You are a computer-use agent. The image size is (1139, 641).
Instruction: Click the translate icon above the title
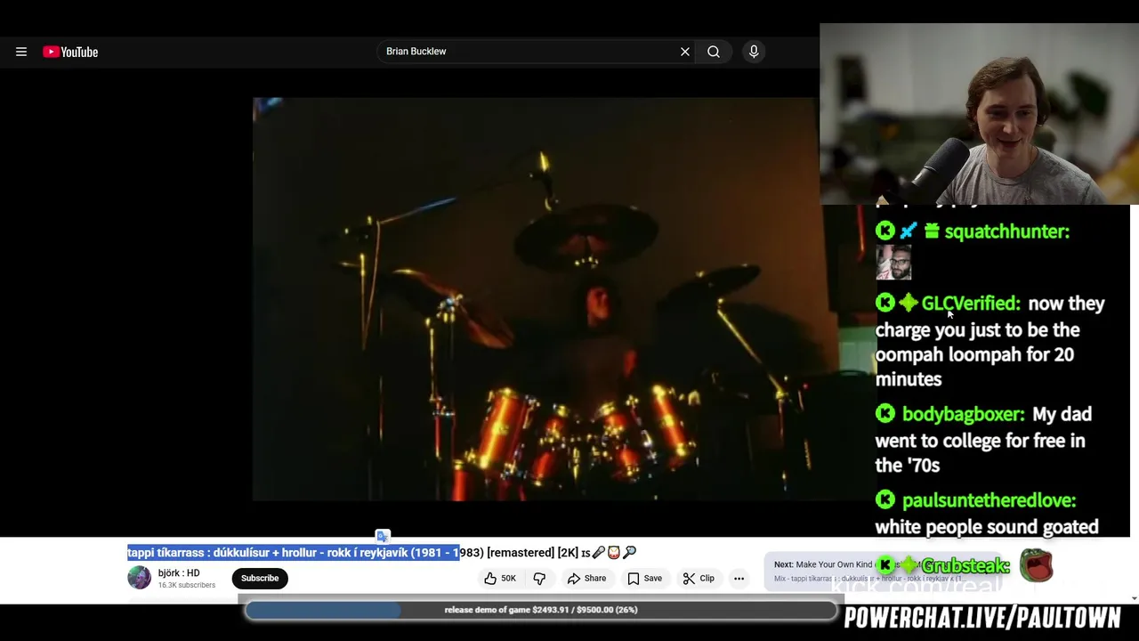(382, 536)
